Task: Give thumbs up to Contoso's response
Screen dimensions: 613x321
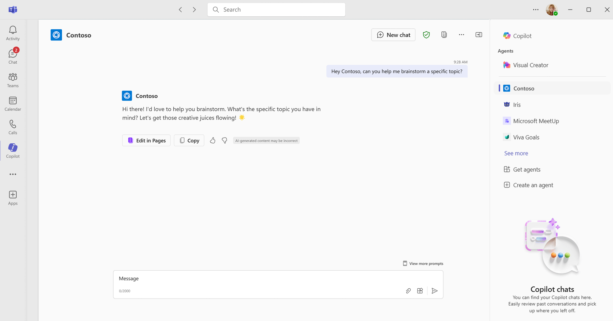Action: [x=213, y=140]
